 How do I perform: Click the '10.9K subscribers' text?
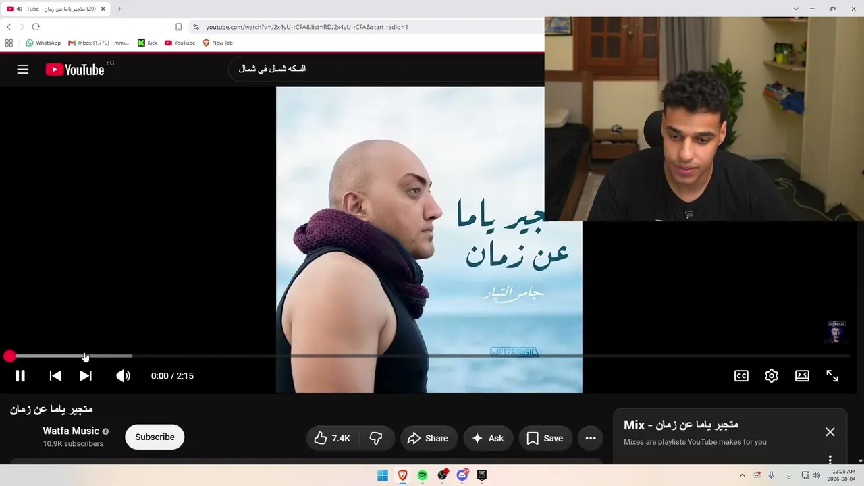(x=73, y=444)
